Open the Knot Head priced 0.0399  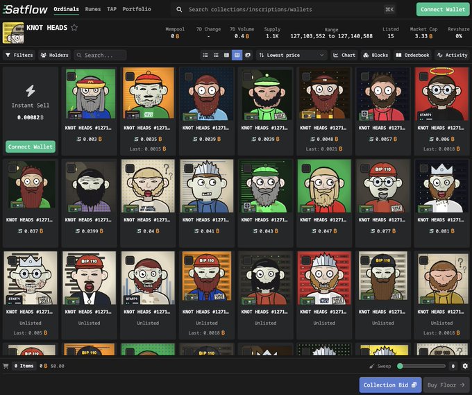point(90,186)
